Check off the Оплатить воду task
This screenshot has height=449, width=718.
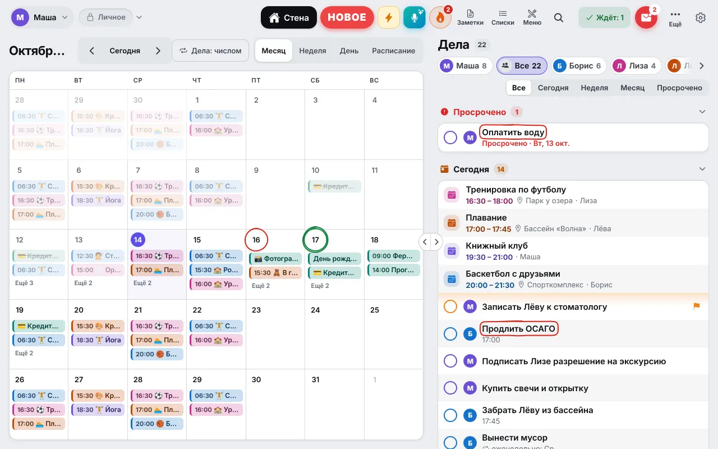[x=450, y=138]
